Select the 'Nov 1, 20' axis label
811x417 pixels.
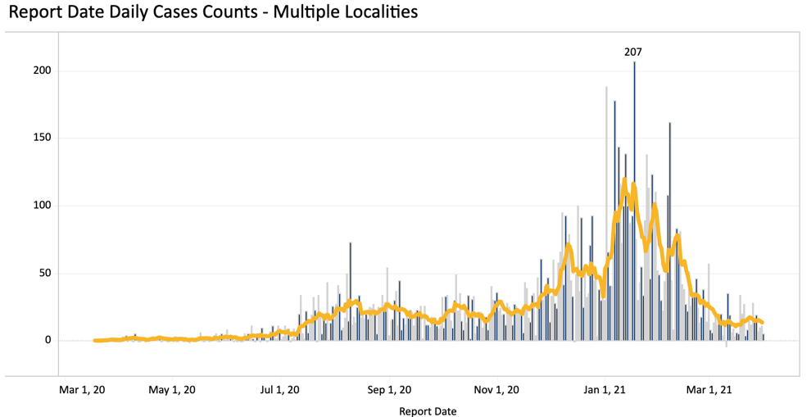(x=497, y=390)
